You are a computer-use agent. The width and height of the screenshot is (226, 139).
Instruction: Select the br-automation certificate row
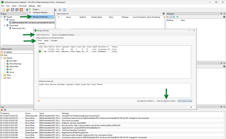pyautogui.click(x=78, y=49)
